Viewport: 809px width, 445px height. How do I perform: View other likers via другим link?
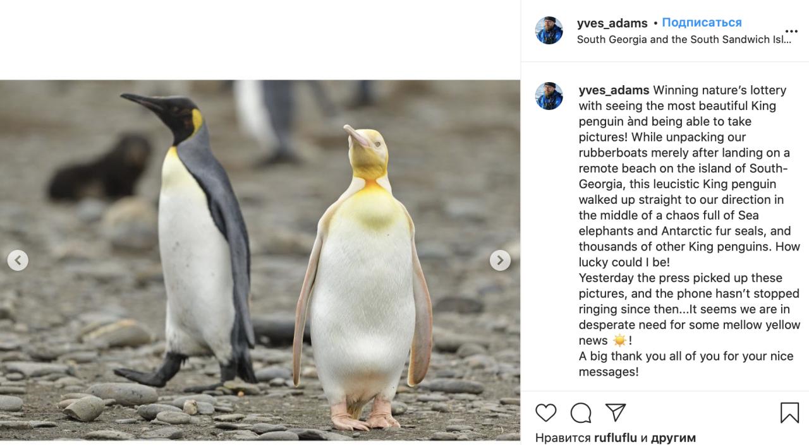[x=673, y=437]
